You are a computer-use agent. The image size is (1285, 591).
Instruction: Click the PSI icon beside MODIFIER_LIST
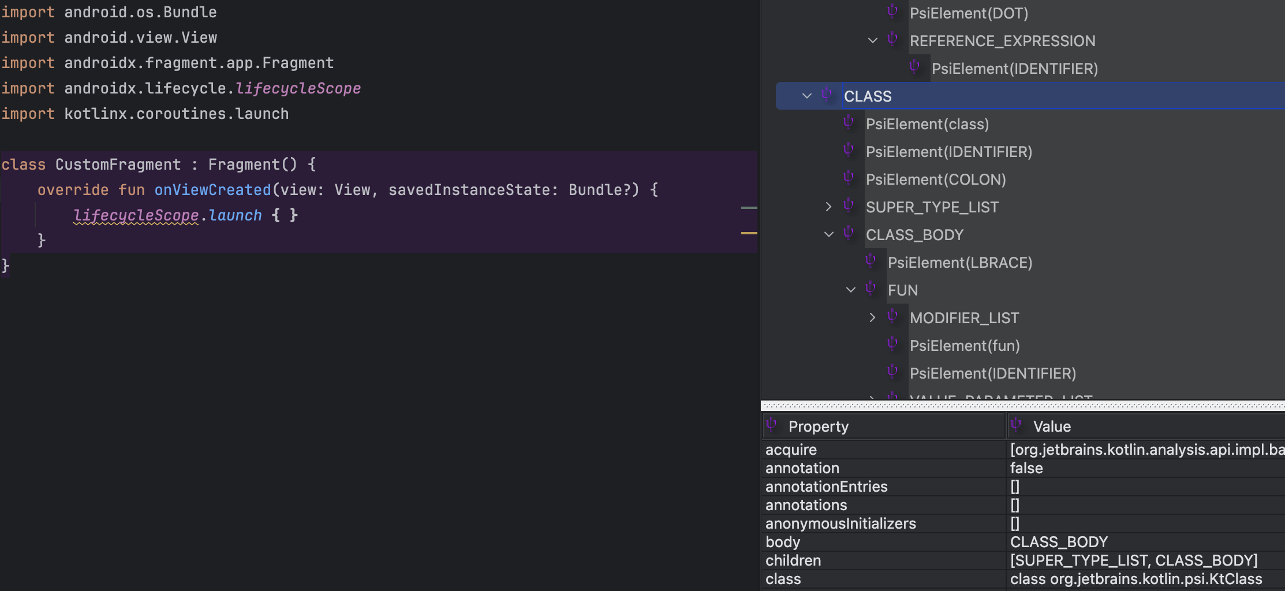892,316
